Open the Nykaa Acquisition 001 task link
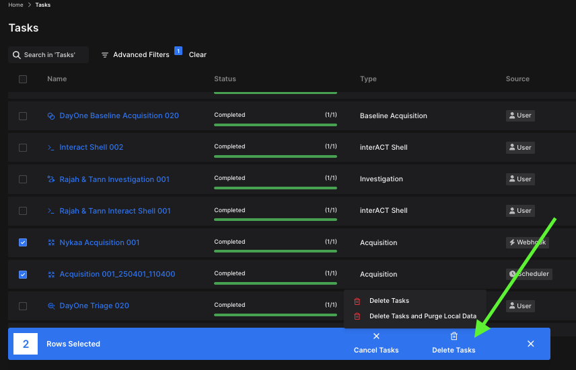The image size is (576, 370). (100, 242)
